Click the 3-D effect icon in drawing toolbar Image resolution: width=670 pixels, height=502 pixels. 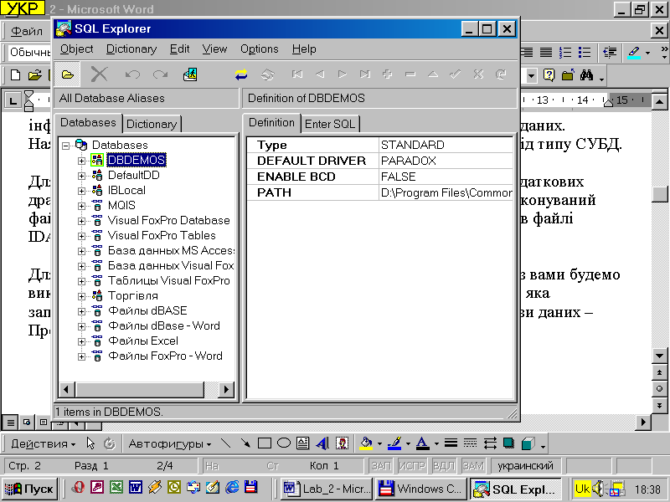click(x=528, y=443)
